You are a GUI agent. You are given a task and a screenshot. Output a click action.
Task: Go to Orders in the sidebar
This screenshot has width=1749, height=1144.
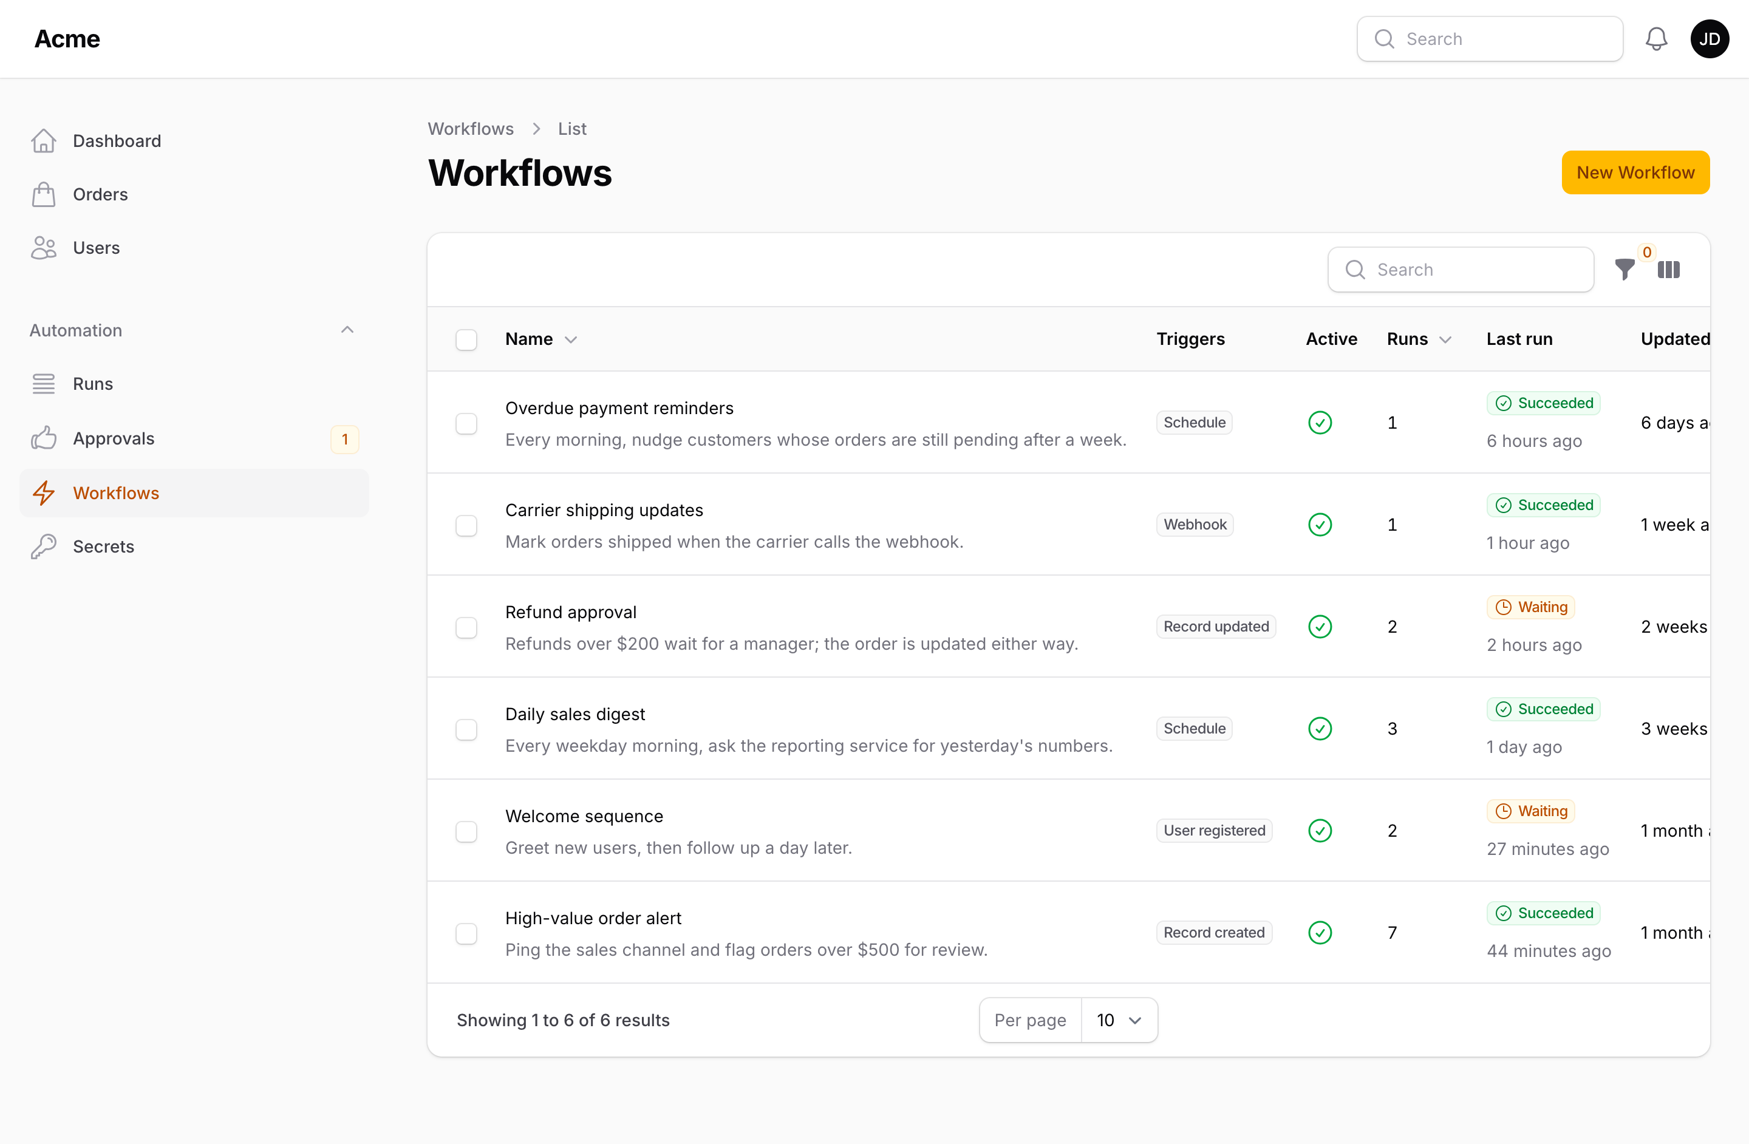[194, 194]
